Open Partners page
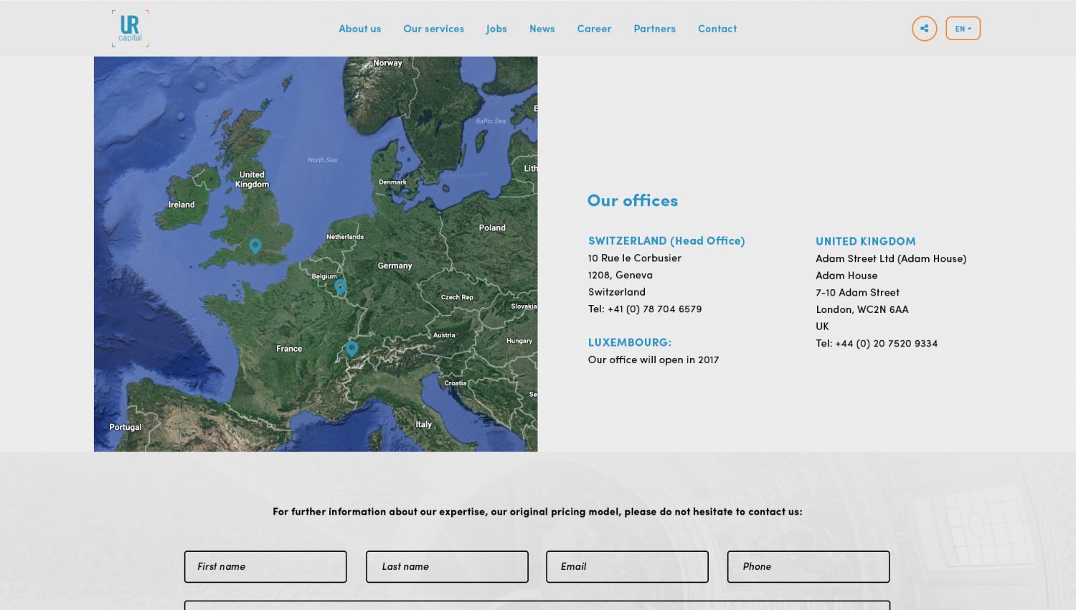 (x=654, y=29)
